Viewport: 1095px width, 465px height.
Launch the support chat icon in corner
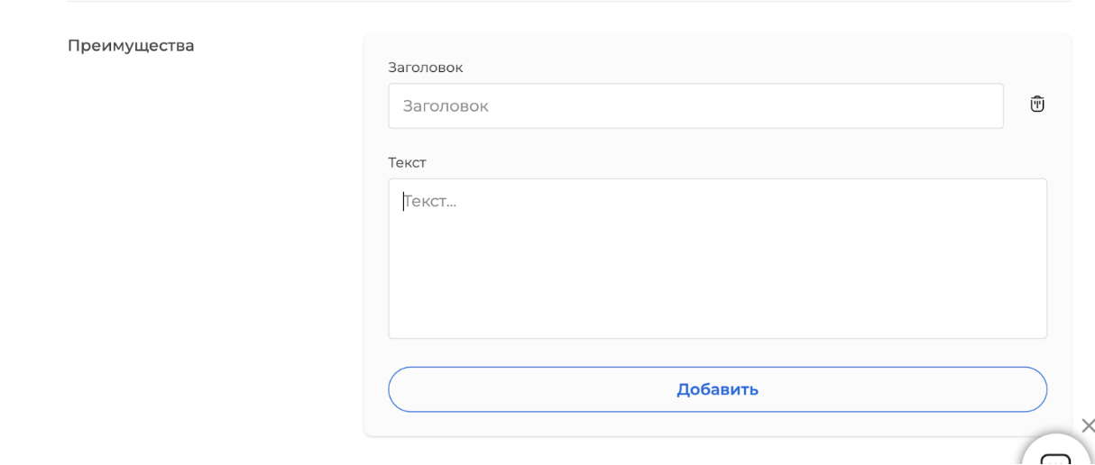click(x=1057, y=451)
